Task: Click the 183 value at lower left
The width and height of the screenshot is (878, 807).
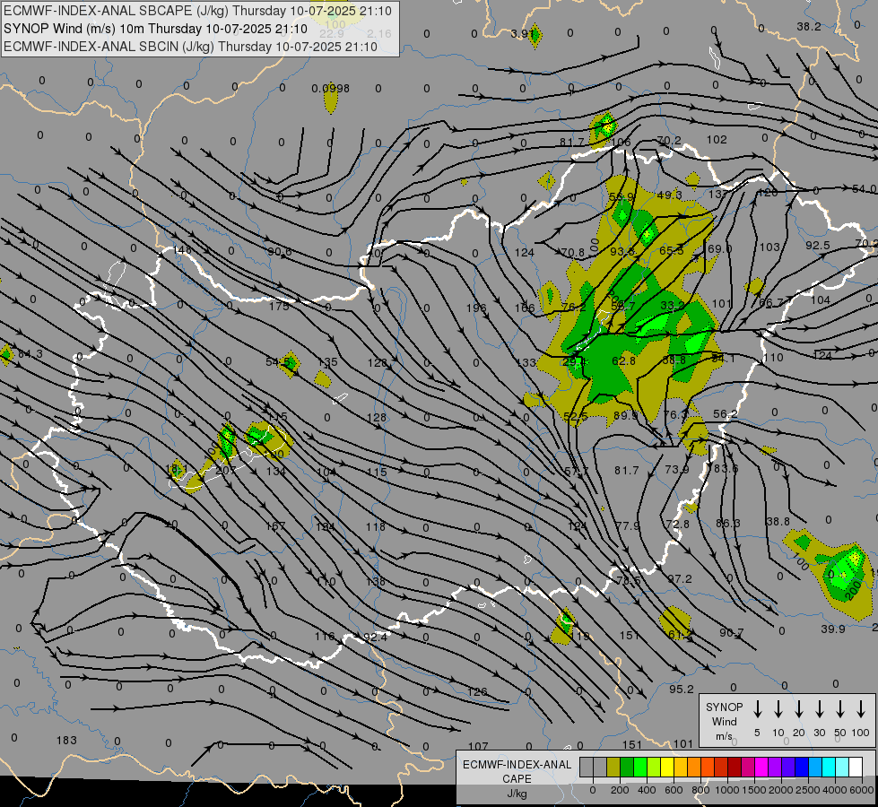Action: [66, 741]
